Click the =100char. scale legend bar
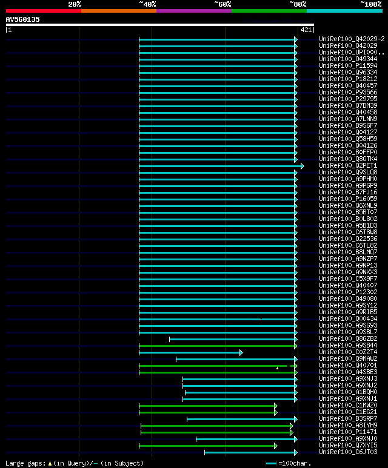The width and height of the screenshot is (388, 468). pos(271,463)
